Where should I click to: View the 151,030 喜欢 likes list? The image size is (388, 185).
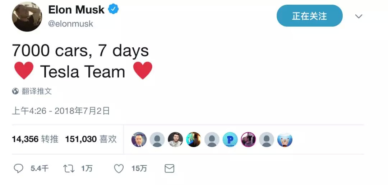point(91,139)
